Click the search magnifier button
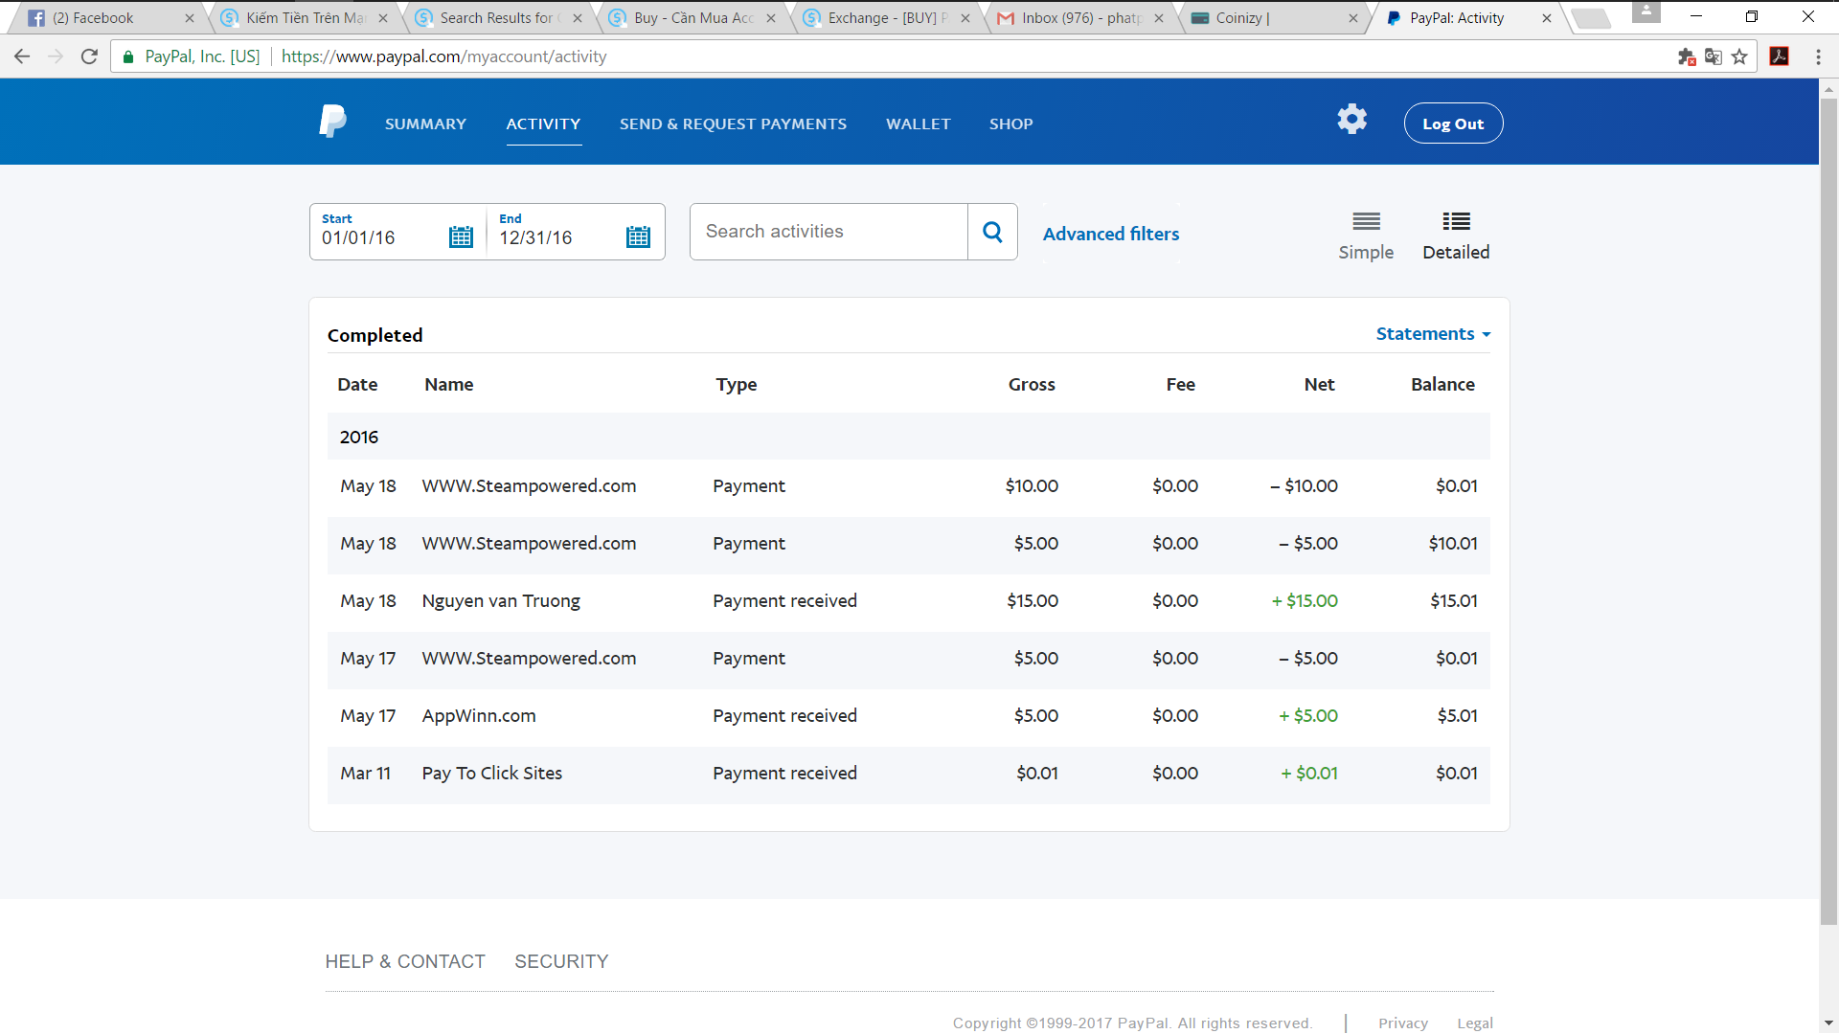The width and height of the screenshot is (1839, 1034). click(x=992, y=232)
